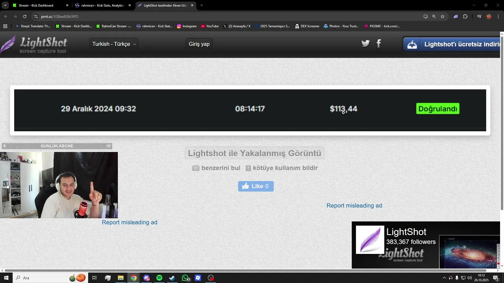
Task: Open the Chrome profile avatar
Action: coord(489,17)
